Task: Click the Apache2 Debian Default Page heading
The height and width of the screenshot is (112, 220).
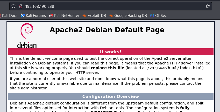Action: [107, 30]
